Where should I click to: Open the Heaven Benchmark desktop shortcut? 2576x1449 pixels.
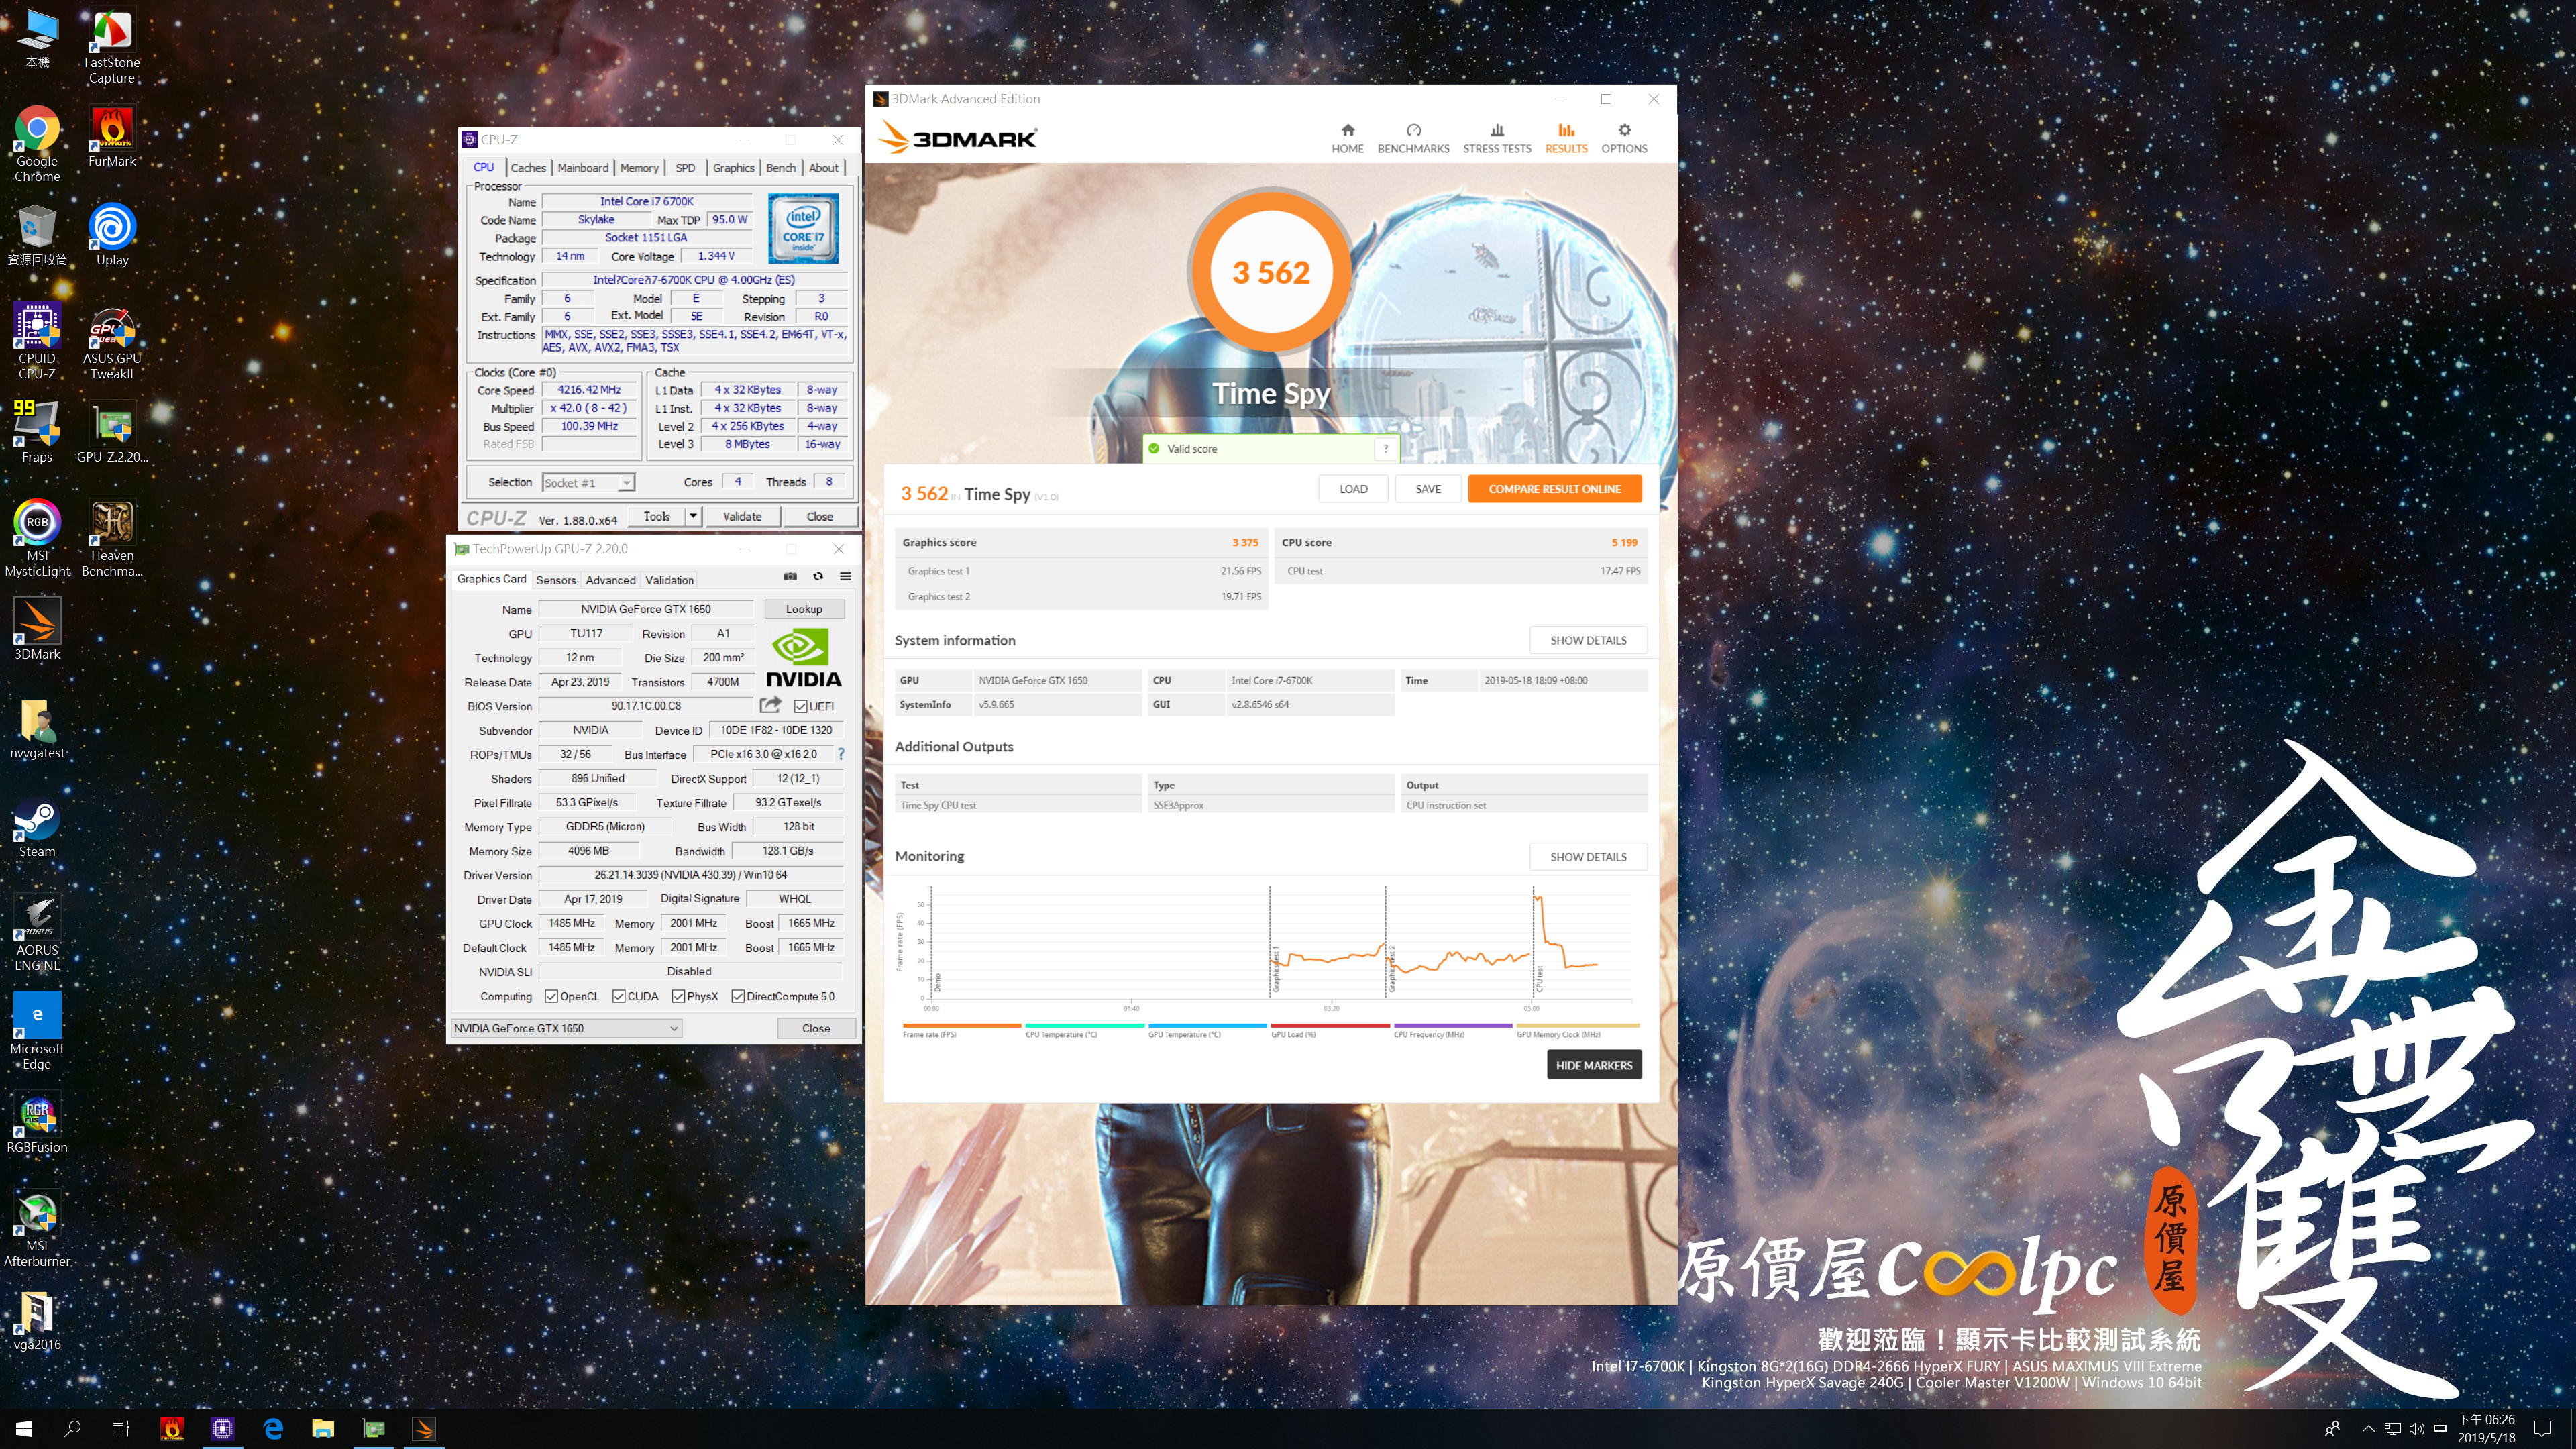tap(112, 537)
